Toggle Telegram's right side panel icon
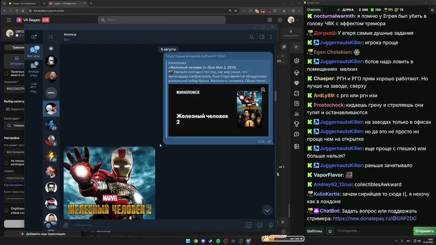The image size is (436, 245). coord(262,37)
